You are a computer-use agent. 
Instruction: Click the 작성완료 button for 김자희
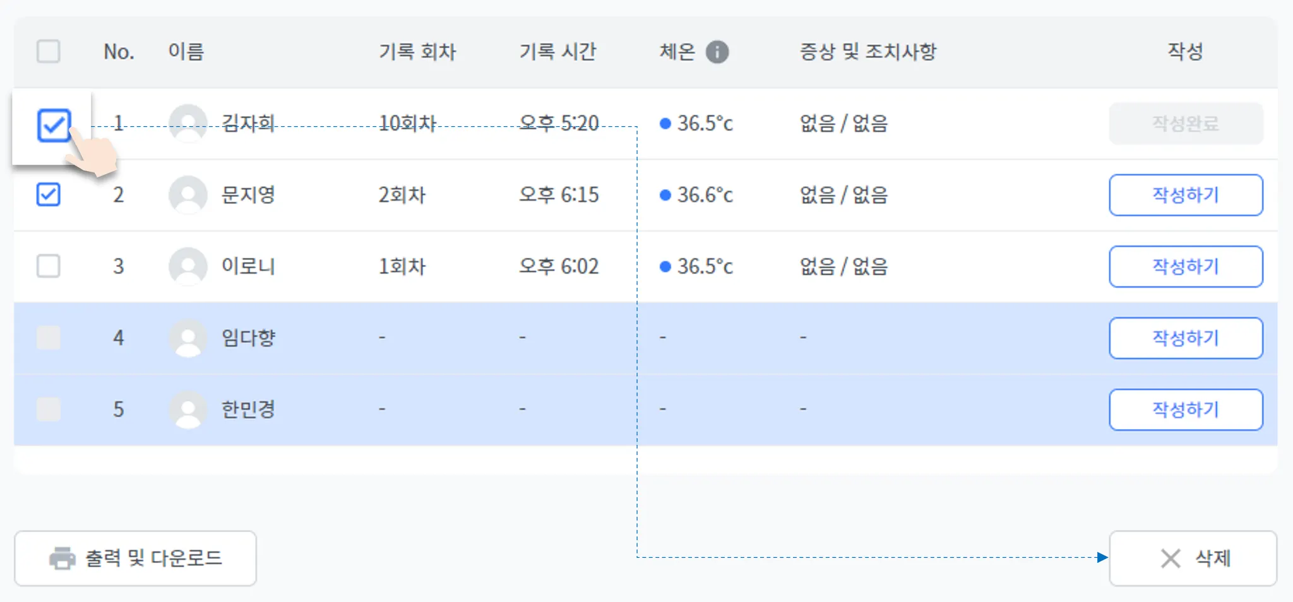1186,124
